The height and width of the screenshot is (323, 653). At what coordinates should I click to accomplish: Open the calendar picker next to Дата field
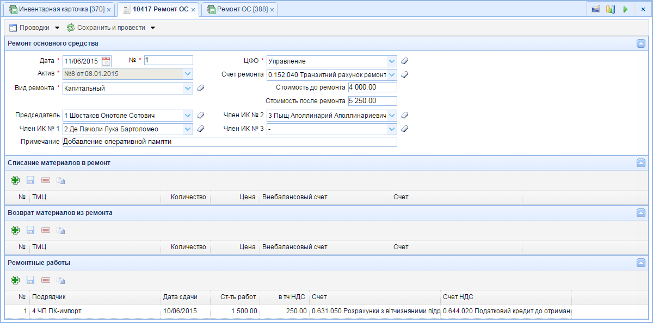pyautogui.click(x=106, y=61)
